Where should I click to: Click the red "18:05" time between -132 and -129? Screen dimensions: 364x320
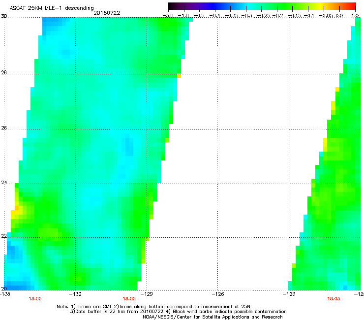(129, 299)
